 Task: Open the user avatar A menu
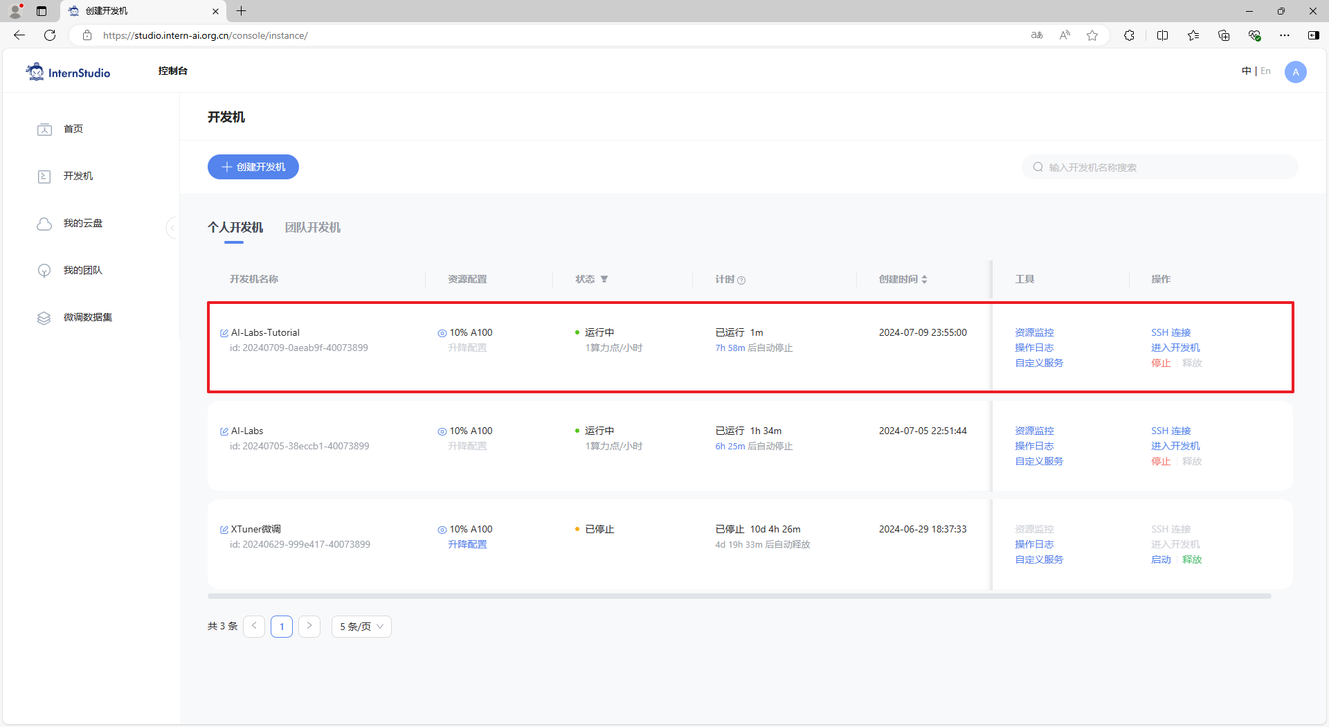tap(1296, 72)
